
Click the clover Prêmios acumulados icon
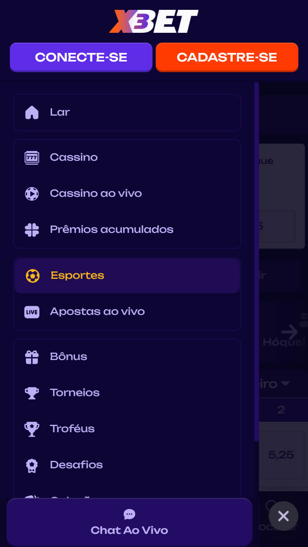pyautogui.click(x=32, y=230)
